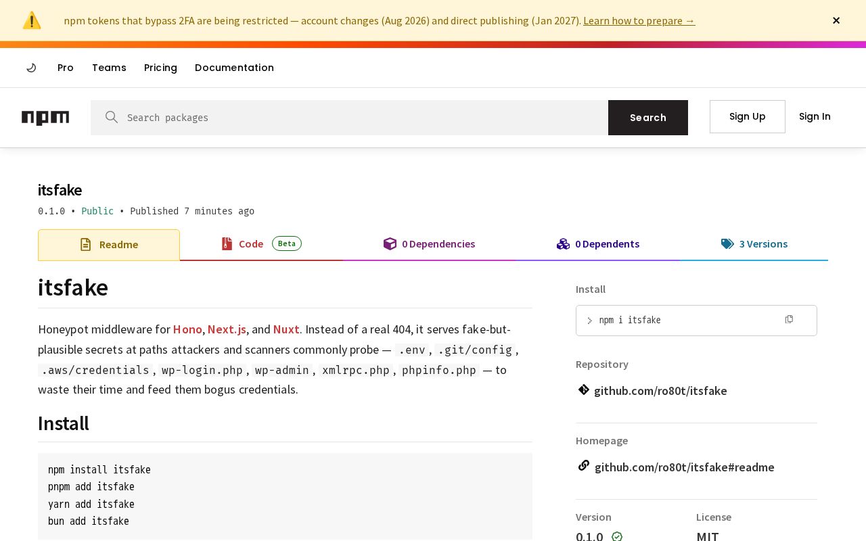Click the "Published 7 minutes ago" text
The image size is (866, 541).
tap(192, 211)
